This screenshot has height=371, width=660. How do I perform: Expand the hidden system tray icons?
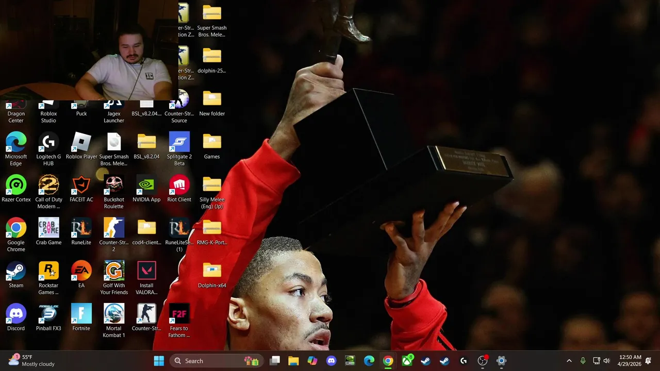(569, 361)
